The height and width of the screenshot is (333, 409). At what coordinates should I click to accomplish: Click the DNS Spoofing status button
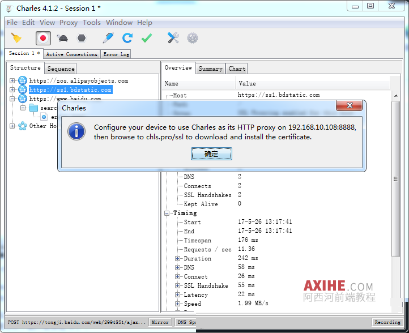186,322
